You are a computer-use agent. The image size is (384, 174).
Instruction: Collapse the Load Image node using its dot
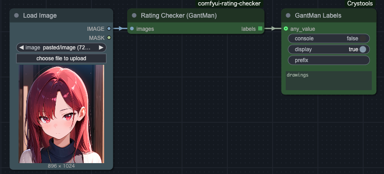(x=16, y=15)
